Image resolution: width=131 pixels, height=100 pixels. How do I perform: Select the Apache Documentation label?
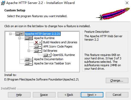(x=49, y=59)
